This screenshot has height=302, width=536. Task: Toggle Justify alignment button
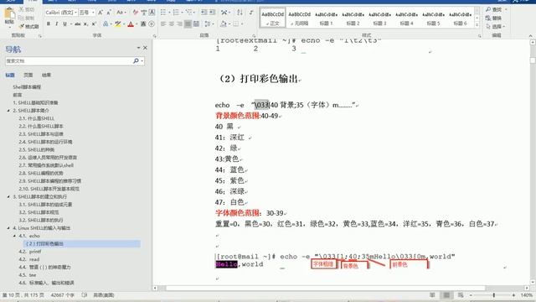(188, 24)
